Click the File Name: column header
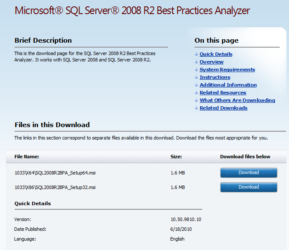289x250 pixels. (x=27, y=157)
